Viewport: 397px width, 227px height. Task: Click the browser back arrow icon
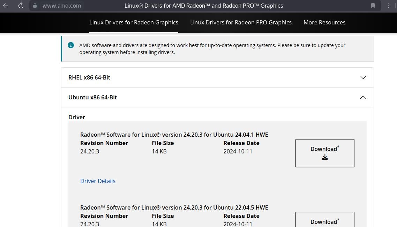pyautogui.click(x=6, y=6)
